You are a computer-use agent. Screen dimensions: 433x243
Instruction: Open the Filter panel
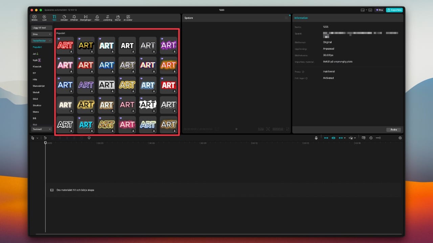point(97,18)
